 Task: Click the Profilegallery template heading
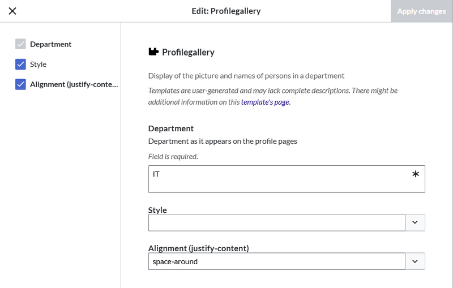(188, 52)
